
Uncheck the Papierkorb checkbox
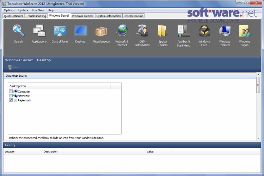(11, 100)
